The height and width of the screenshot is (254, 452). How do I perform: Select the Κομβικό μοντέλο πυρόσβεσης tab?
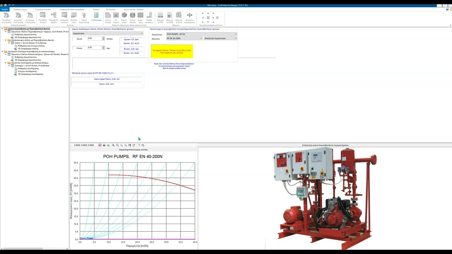[x=72, y=10]
